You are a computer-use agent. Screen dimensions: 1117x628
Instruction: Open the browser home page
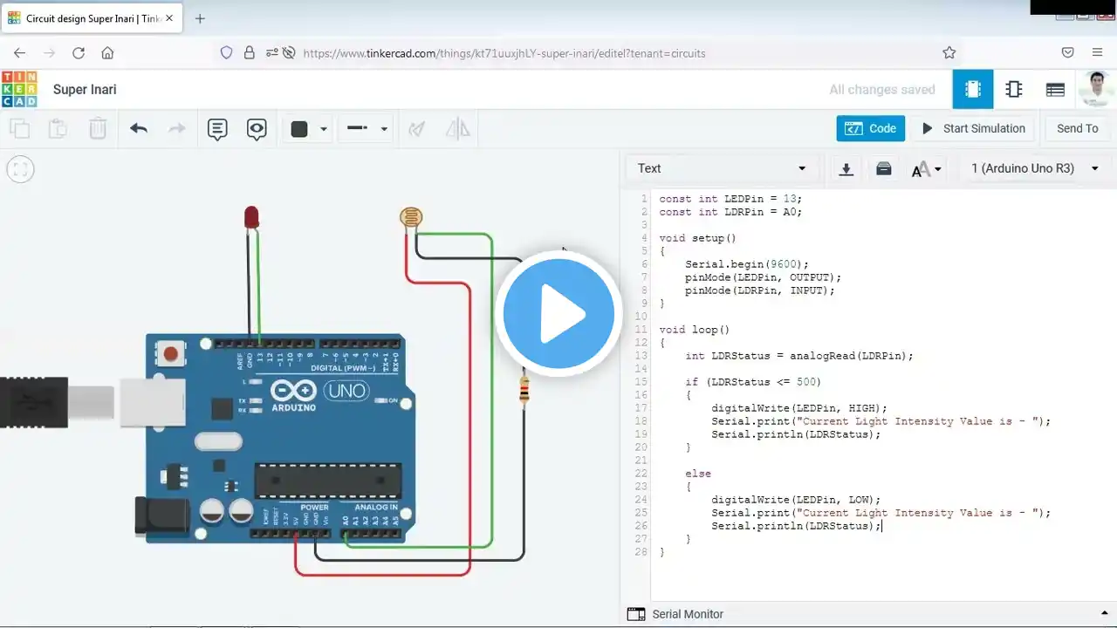click(107, 53)
